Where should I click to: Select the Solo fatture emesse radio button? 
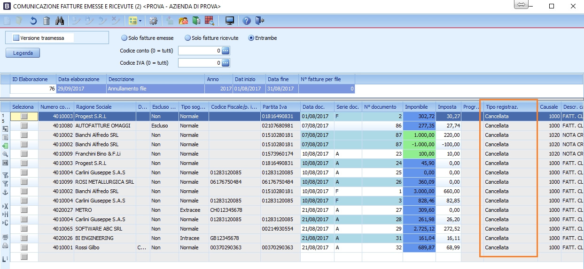(x=125, y=38)
